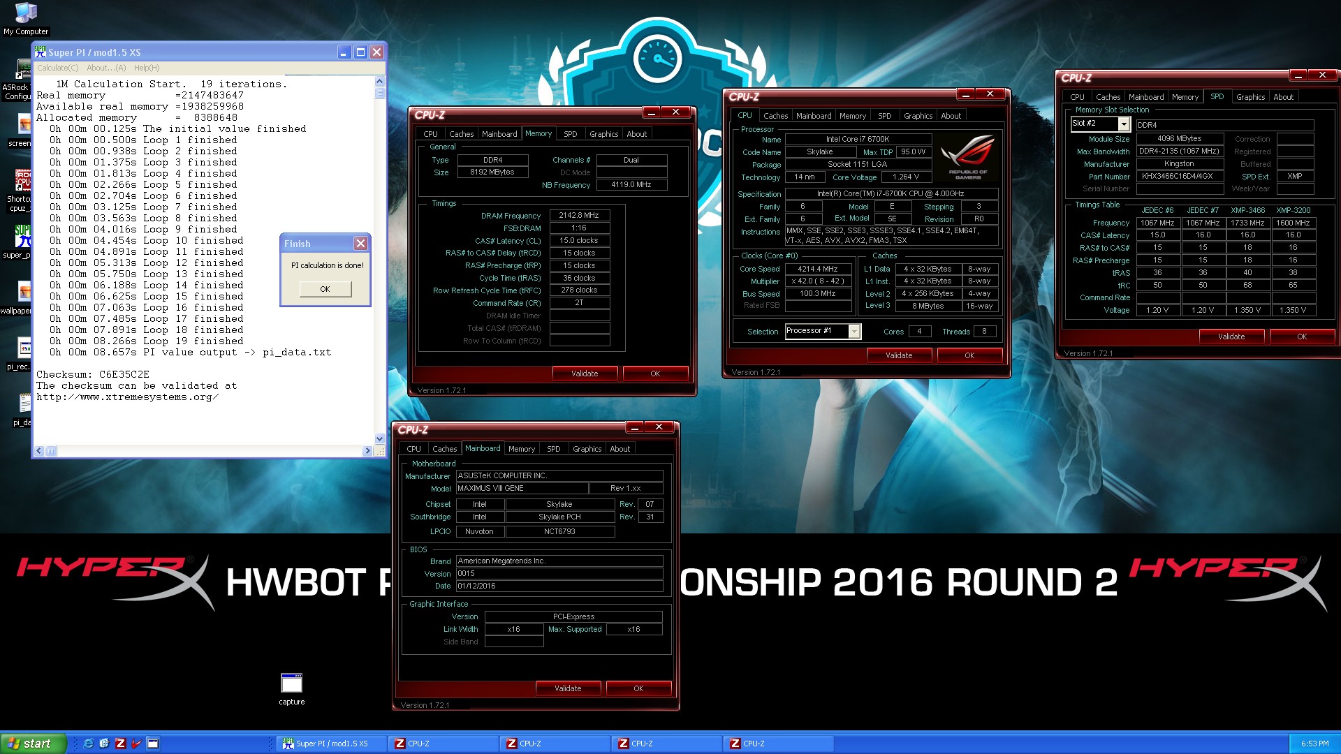This screenshot has width=1341, height=754.
Task: Open the ASRock Config desktop icon
Action: pos(17,80)
